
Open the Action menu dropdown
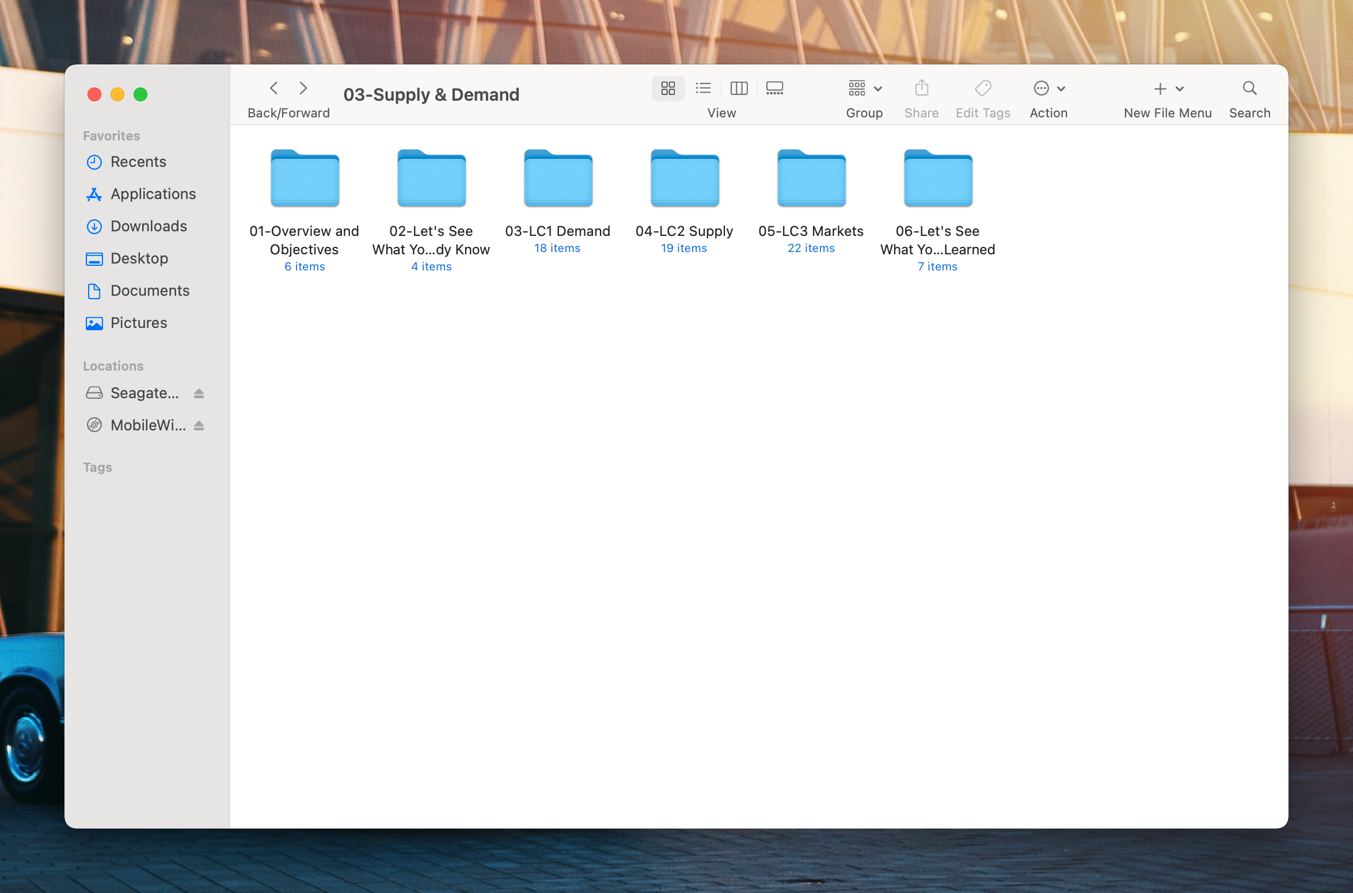tap(1048, 89)
